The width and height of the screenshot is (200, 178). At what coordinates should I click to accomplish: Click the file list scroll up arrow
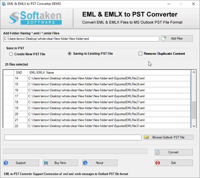pyautogui.click(x=194, y=72)
